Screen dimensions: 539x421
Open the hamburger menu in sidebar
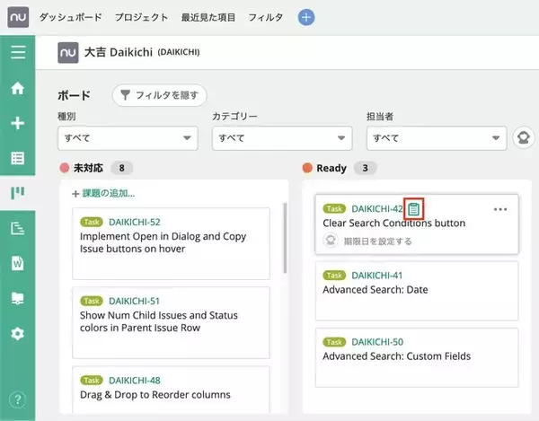(17, 52)
